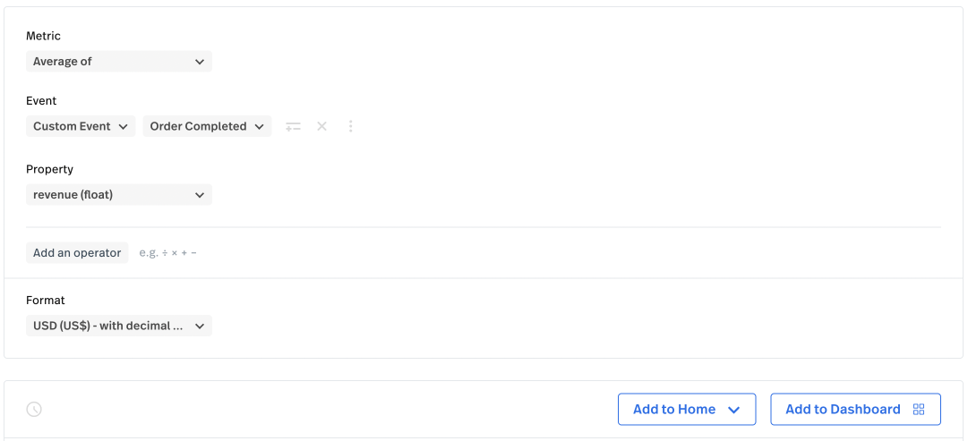Click the chevron beside Order Completed
Viewport: 968px width, 441px height.
[x=259, y=126]
